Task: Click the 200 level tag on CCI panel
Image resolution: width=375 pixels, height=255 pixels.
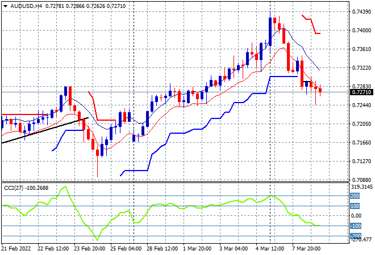Action: coord(355,196)
